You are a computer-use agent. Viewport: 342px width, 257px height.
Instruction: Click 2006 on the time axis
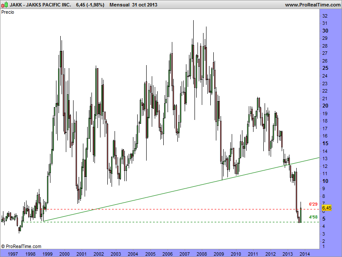(168, 254)
